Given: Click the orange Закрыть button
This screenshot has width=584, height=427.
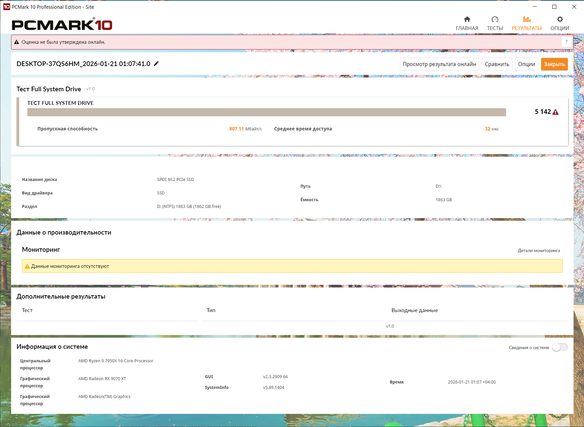Looking at the screenshot, I should pos(554,64).
